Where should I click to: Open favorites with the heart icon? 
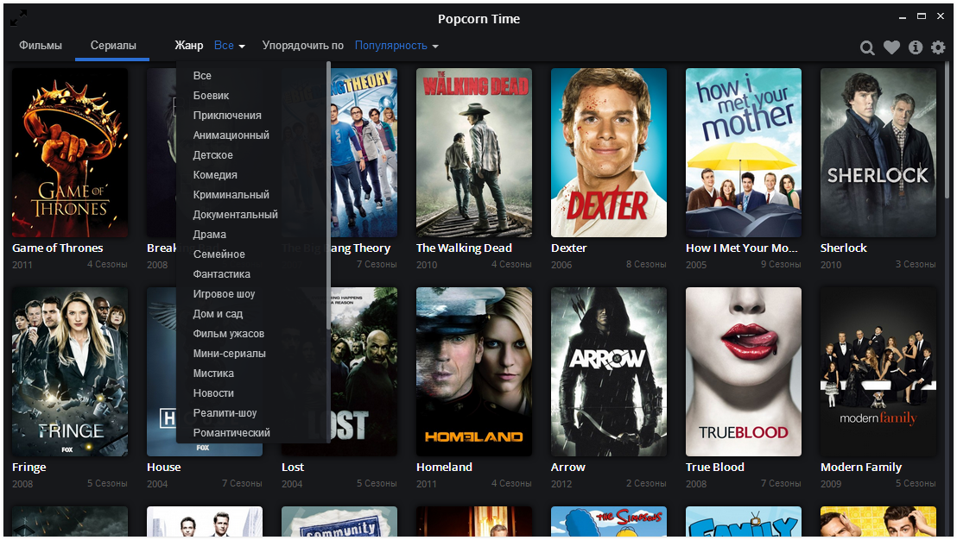(891, 47)
